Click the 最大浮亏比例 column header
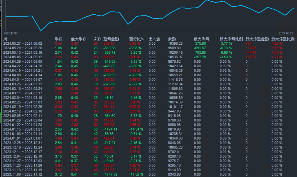The image size is (297, 177). coord(231,39)
